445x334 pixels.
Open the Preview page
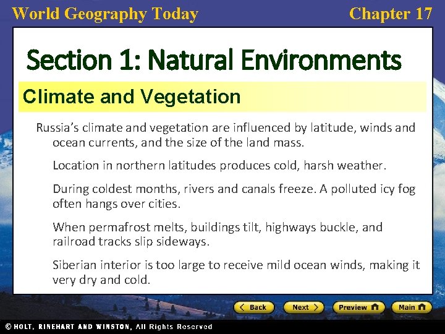(358, 307)
